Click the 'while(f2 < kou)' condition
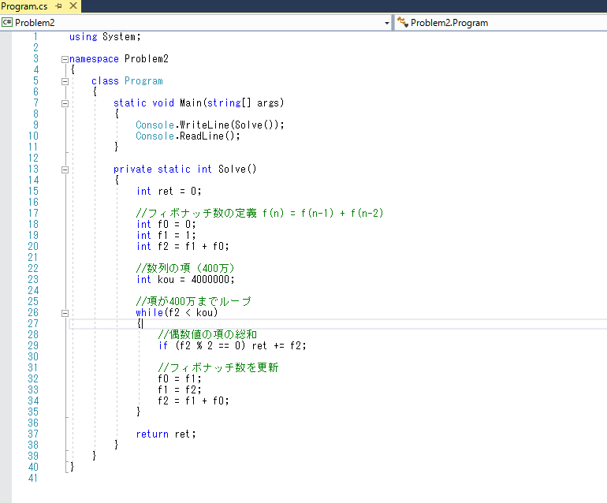607x503 pixels. click(177, 312)
